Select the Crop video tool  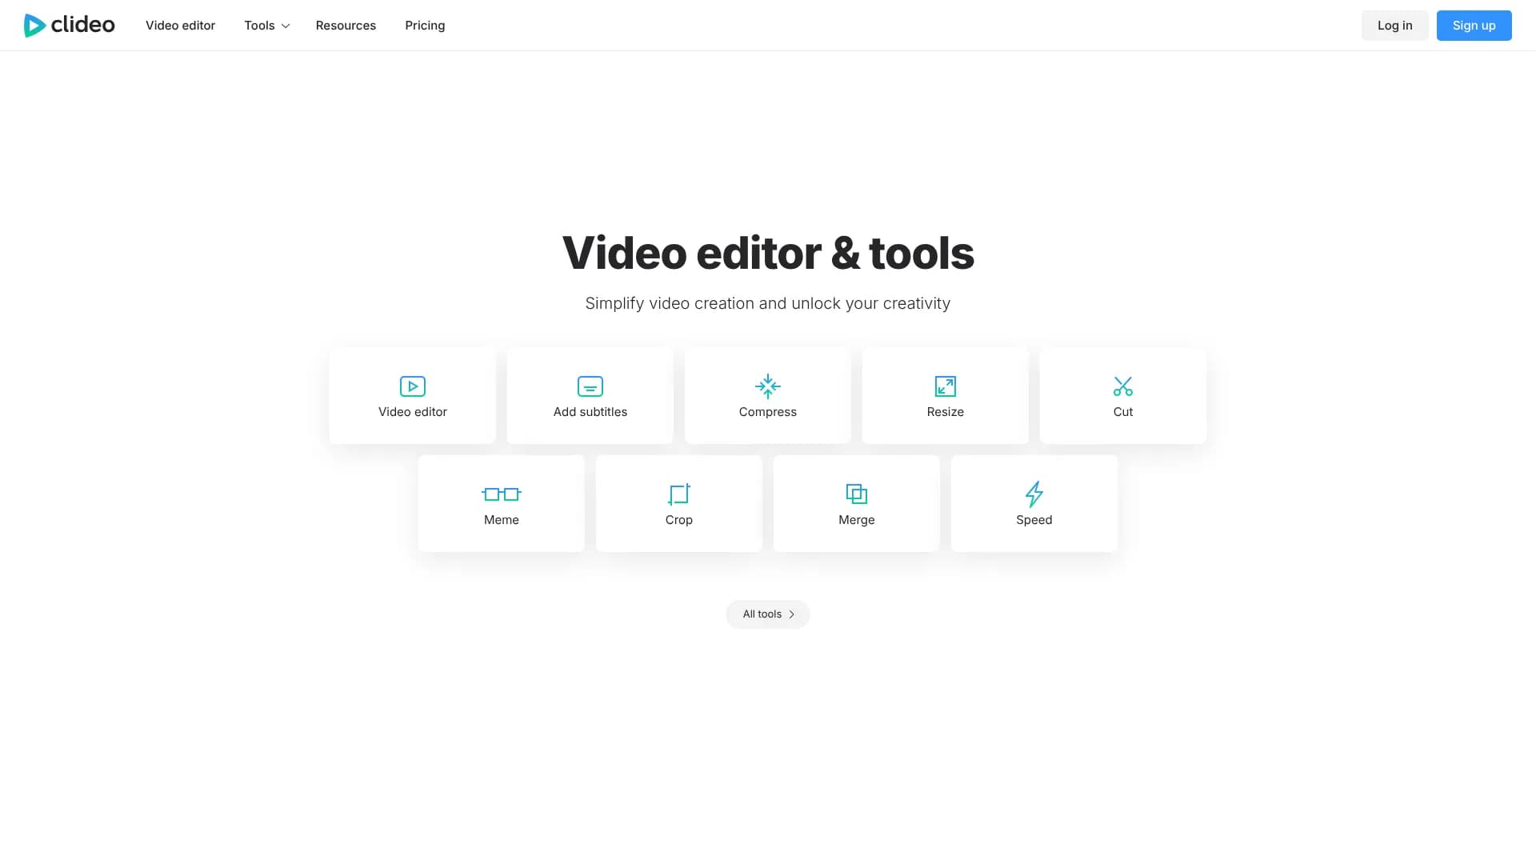678,503
